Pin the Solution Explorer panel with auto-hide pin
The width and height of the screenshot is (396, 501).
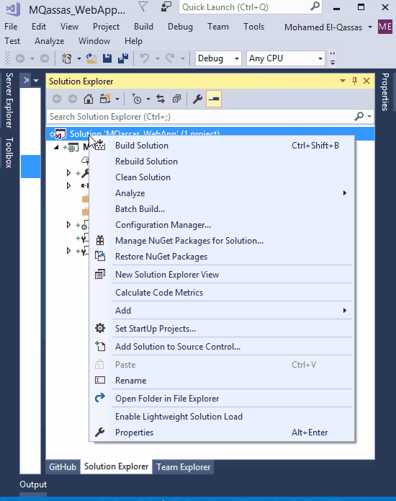(x=354, y=81)
